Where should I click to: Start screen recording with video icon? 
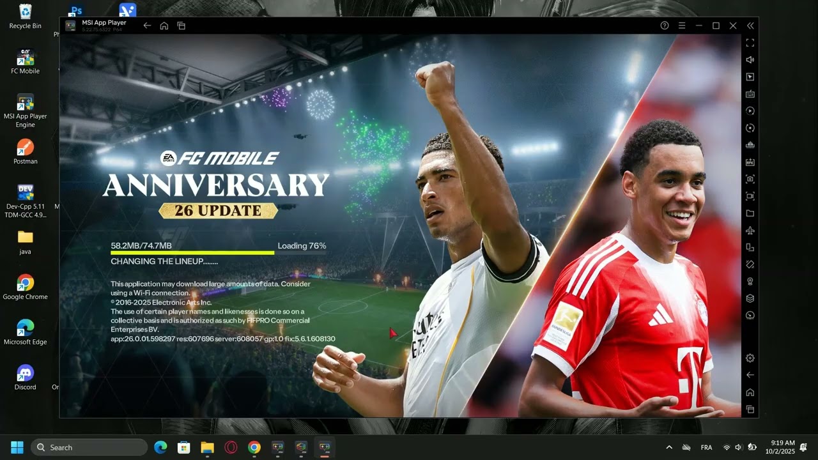(x=750, y=196)
